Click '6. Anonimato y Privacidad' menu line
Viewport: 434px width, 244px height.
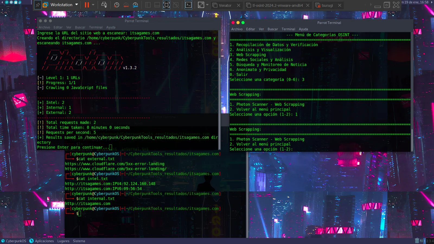click(x=258, y=70)
